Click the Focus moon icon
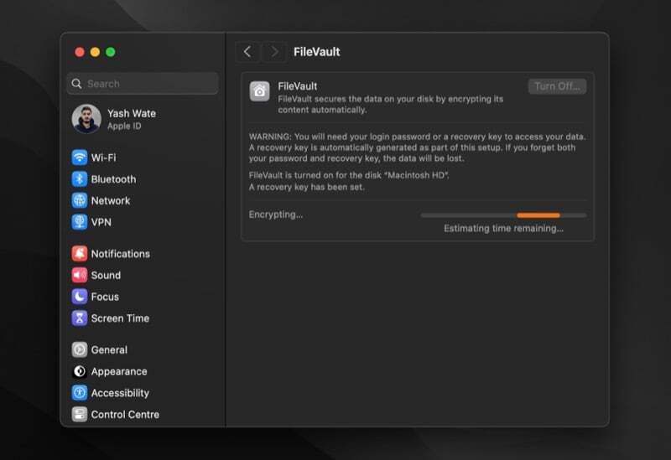Screen dimensions: 671x460 coord(80,297)
